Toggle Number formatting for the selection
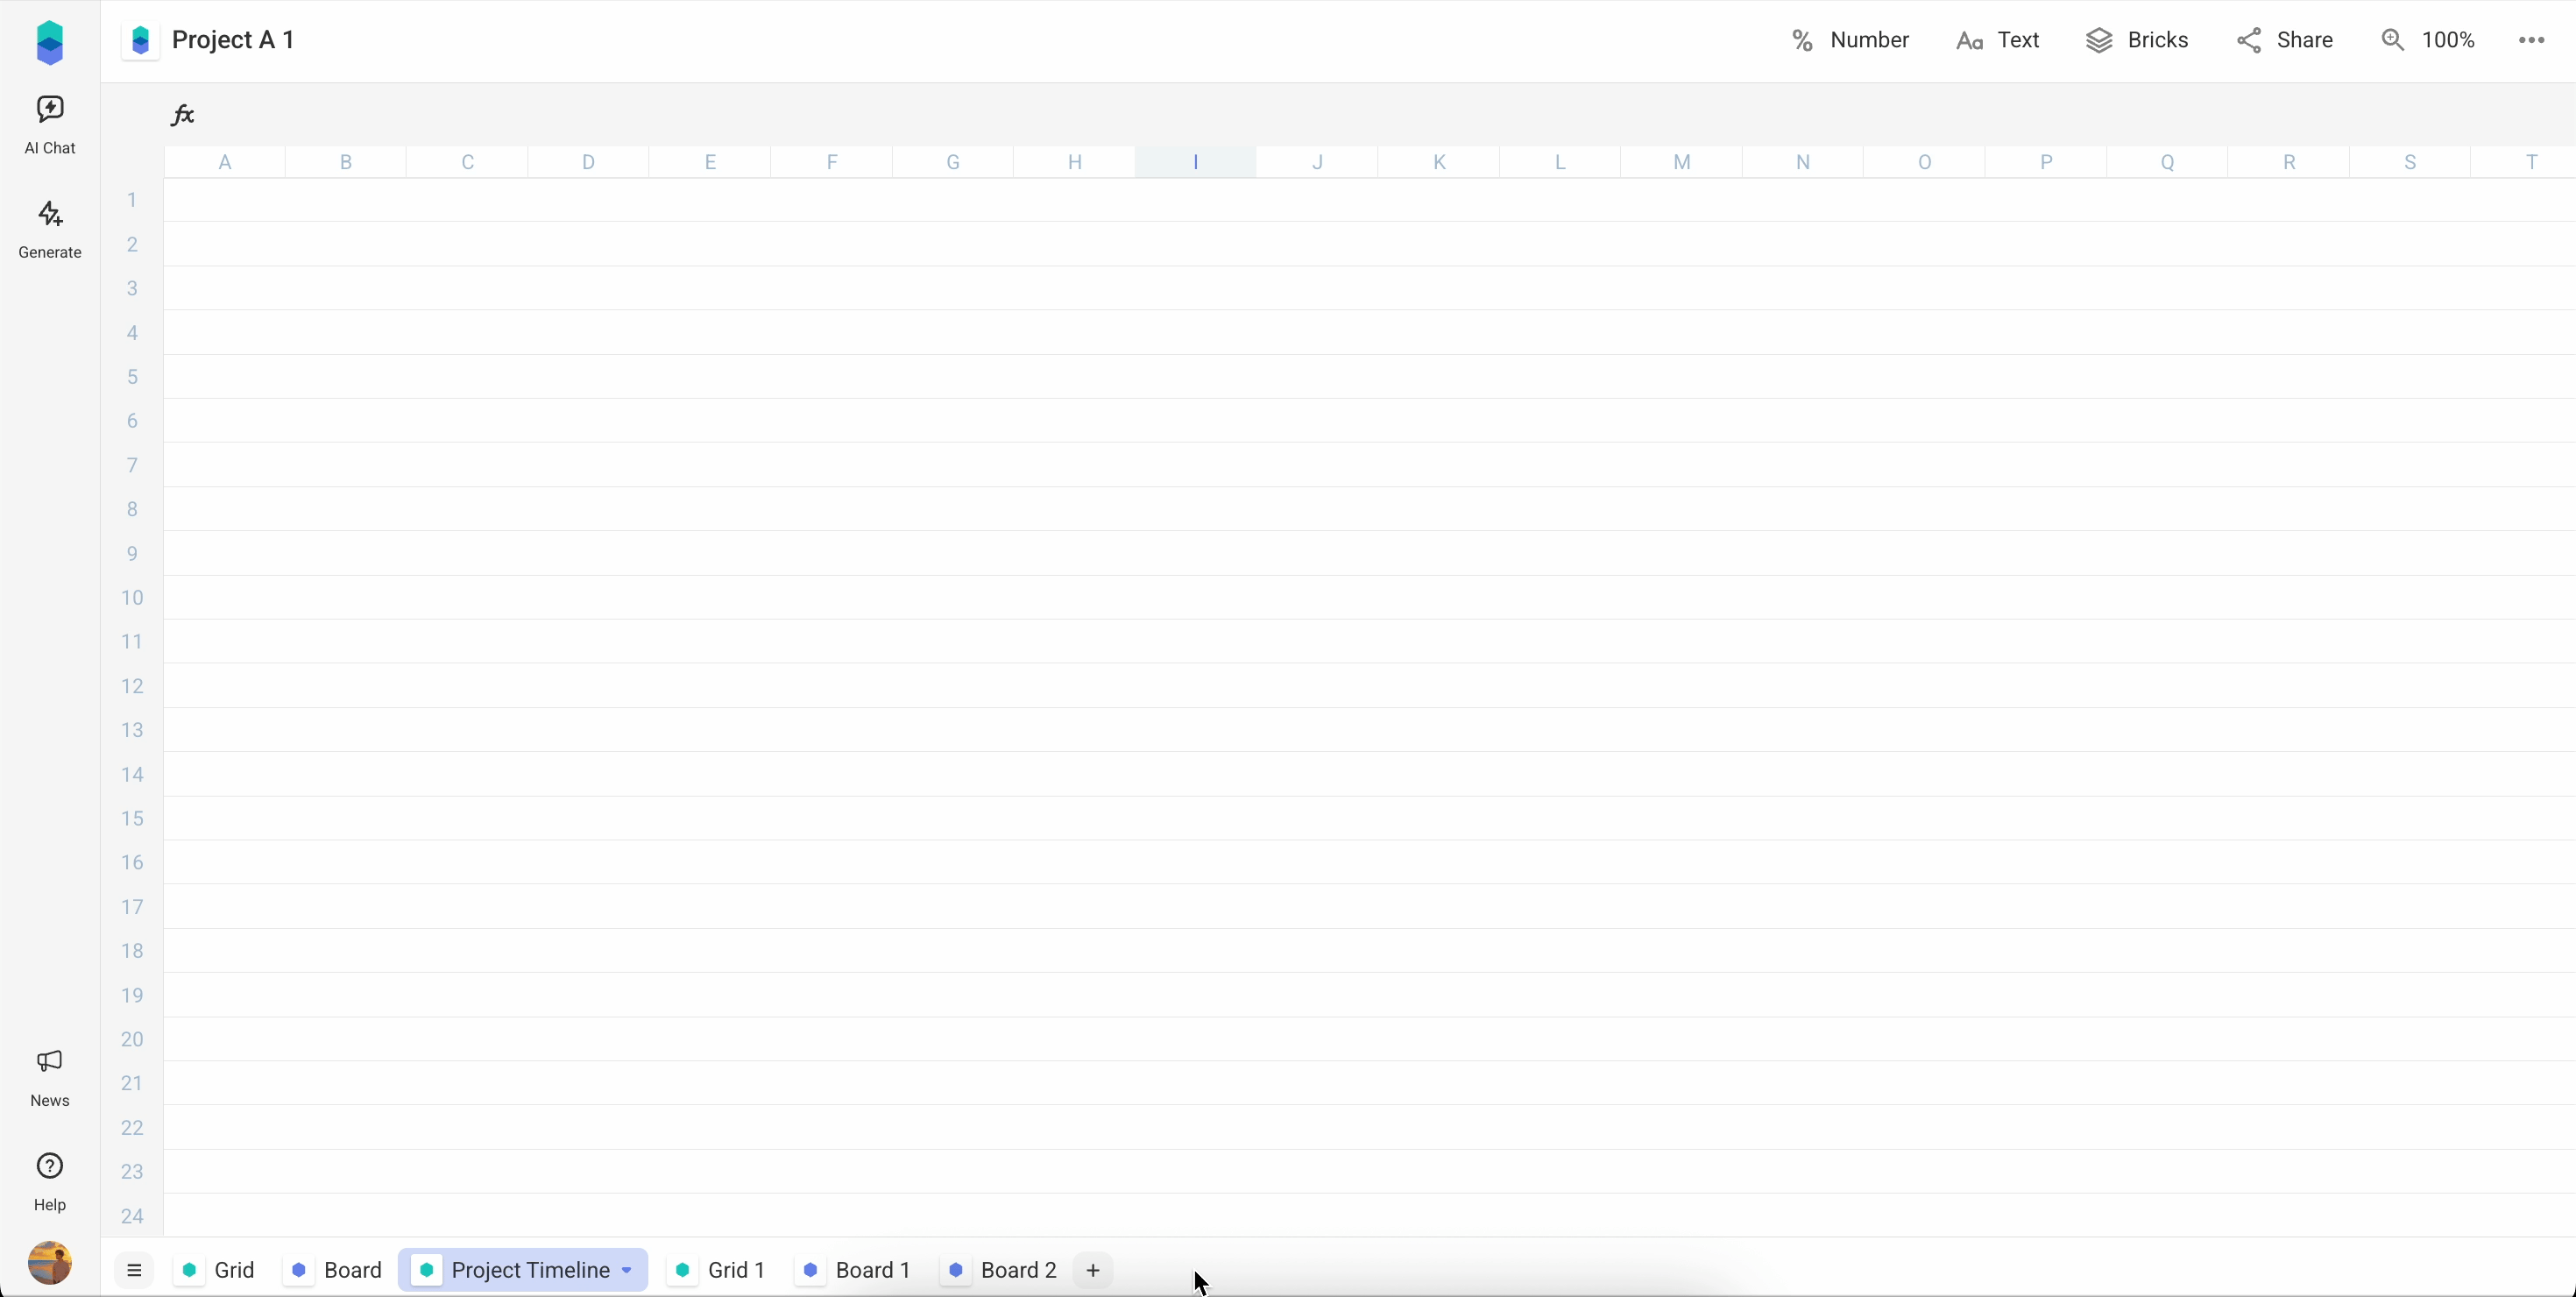Viewport: 2576px width, 1297px height. coord(1848,40)
